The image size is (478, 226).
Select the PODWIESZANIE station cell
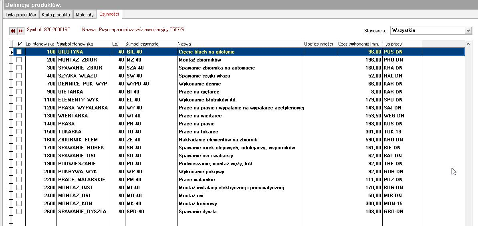(84, 164)
